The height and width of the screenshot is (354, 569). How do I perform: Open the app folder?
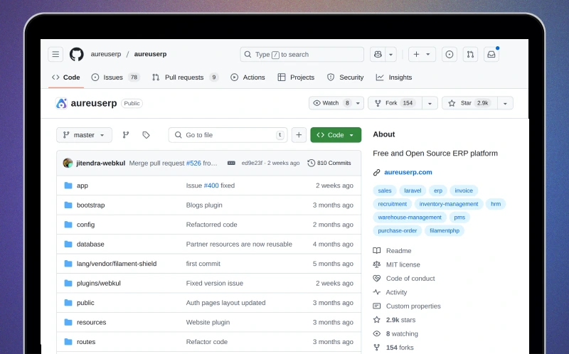coord(83,186)
